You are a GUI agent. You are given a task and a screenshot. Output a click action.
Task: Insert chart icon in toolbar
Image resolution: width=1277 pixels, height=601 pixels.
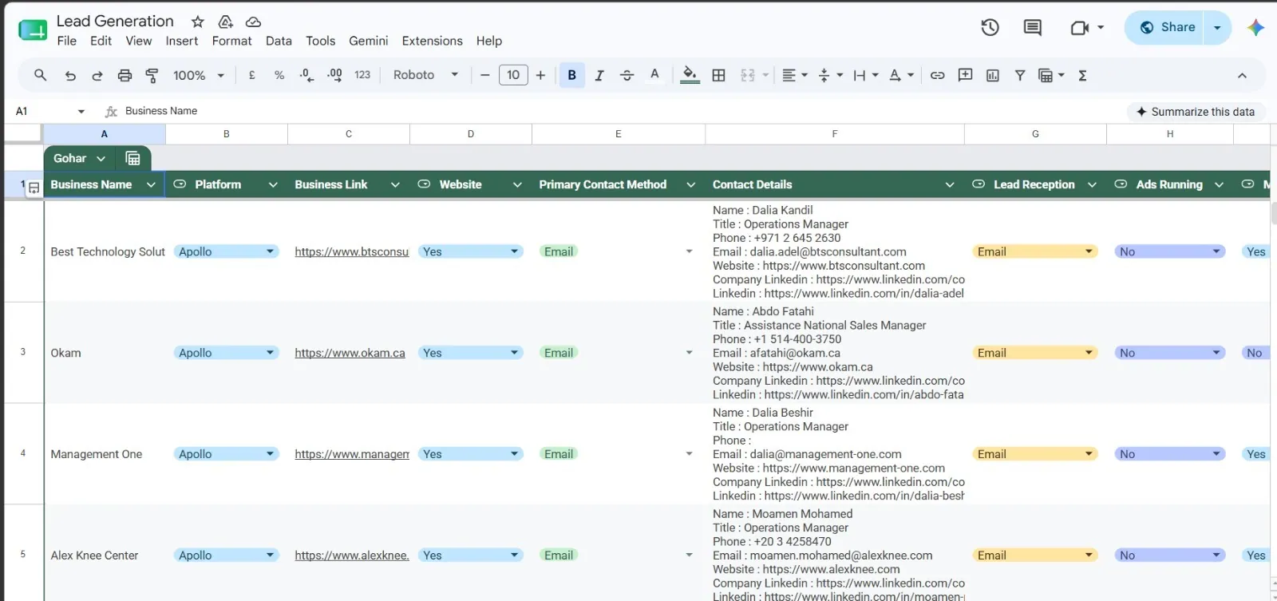[x=992, y=75]
